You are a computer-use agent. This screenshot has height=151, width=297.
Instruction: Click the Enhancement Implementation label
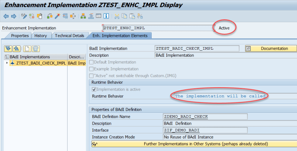[x=29, y=28]
